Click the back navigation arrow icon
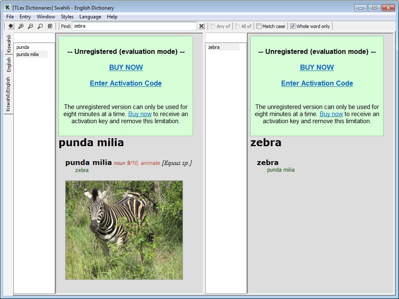 point(10,26)
